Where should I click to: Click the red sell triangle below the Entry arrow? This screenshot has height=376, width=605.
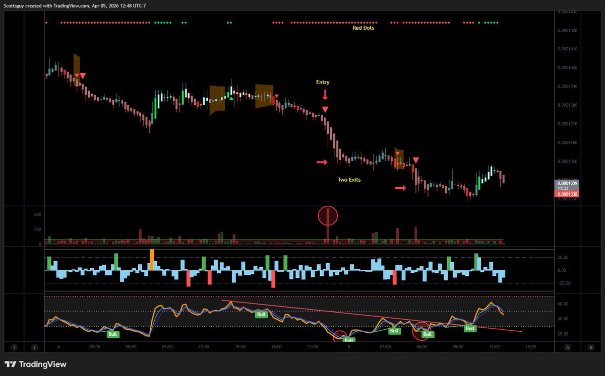coord(325,109)
